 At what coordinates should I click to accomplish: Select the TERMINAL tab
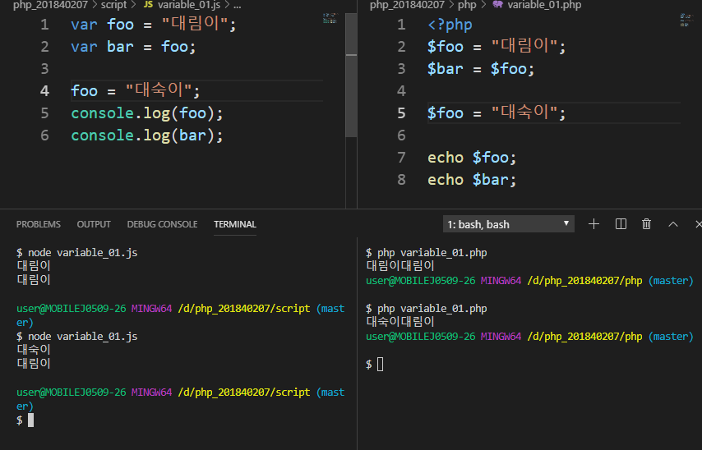pyautogui.click(x=234, y=224)
